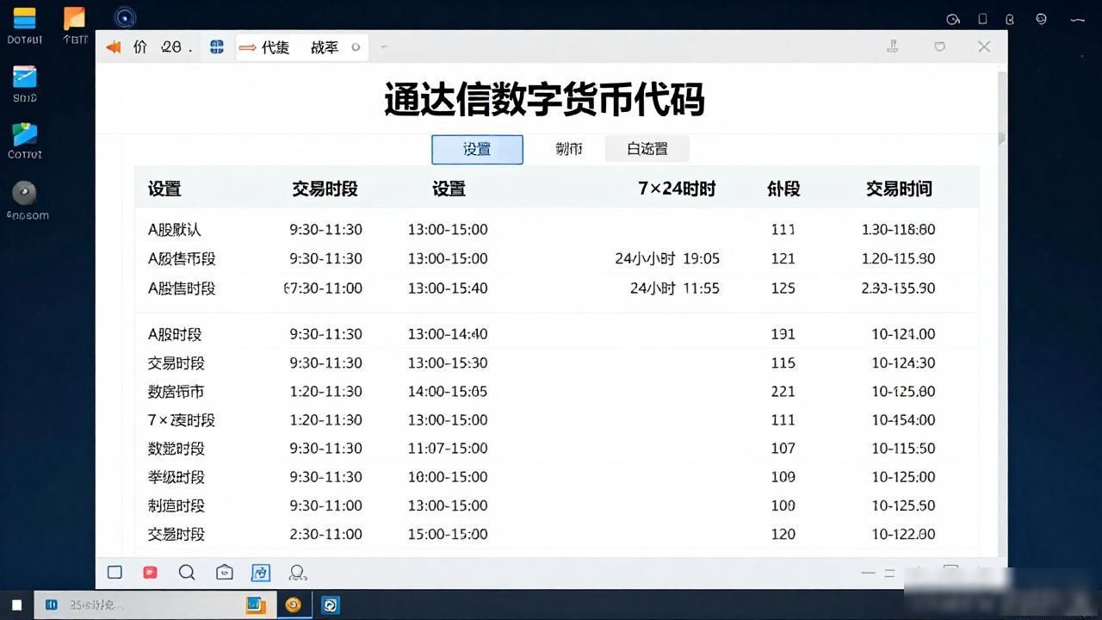Select the A股售时段 row label
Screen dimensions: 1102x620
[182, 288]
